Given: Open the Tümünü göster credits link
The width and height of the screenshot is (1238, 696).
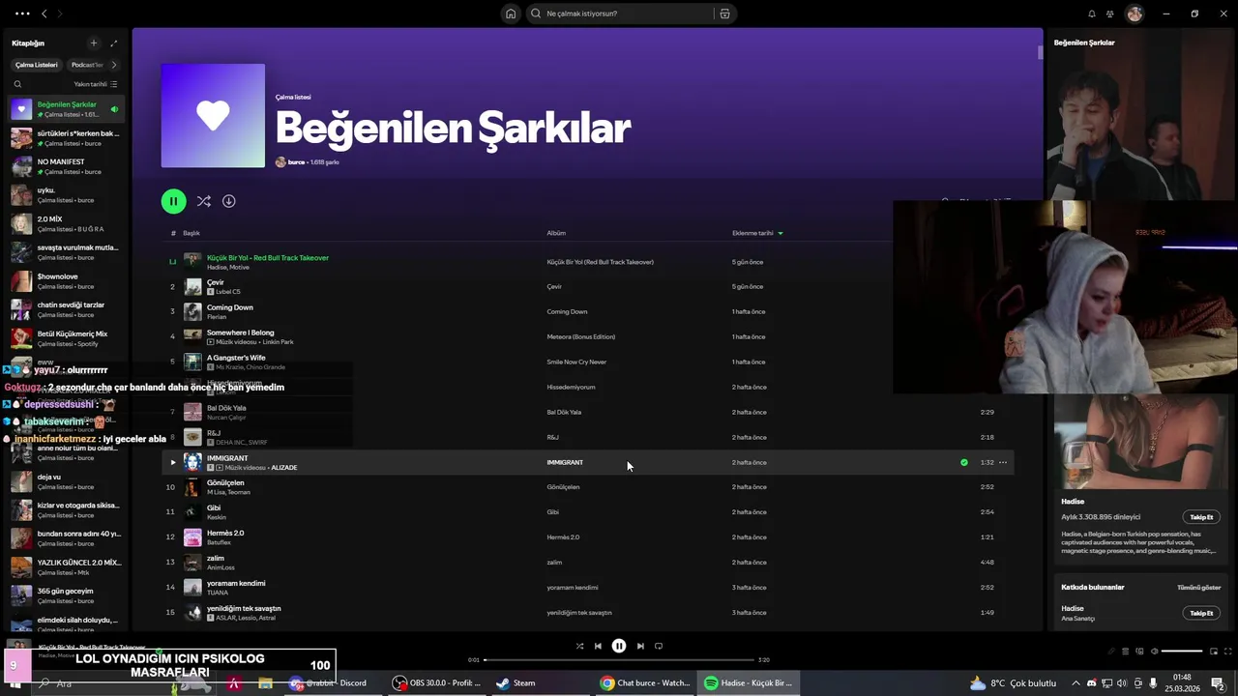Looking at the screenshot, I should tap(1198, 587).
